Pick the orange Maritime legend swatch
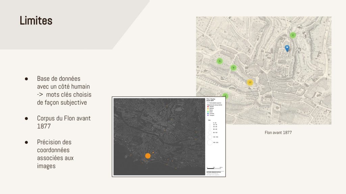 coord(207,108)
